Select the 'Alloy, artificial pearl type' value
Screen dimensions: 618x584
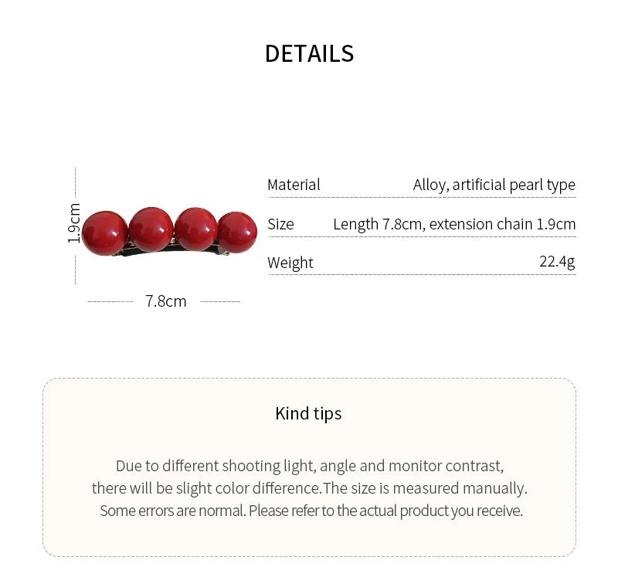point(494,185)
